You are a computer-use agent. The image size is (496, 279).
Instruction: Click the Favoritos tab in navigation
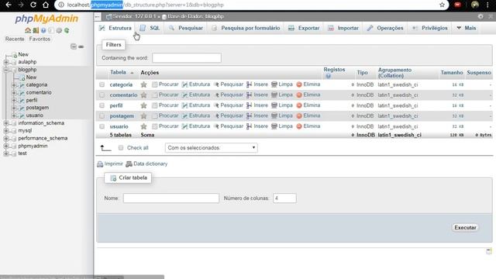point(40,39)
